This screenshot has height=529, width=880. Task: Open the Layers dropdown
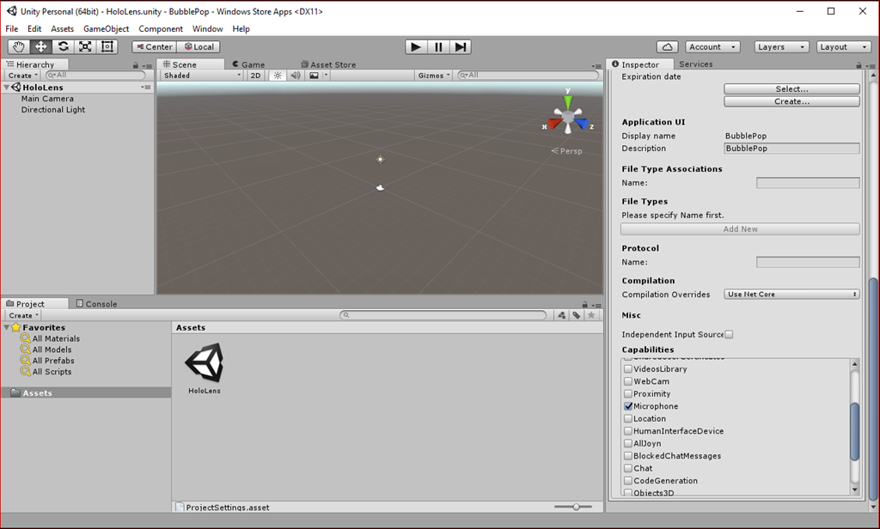tap(781, 47)
